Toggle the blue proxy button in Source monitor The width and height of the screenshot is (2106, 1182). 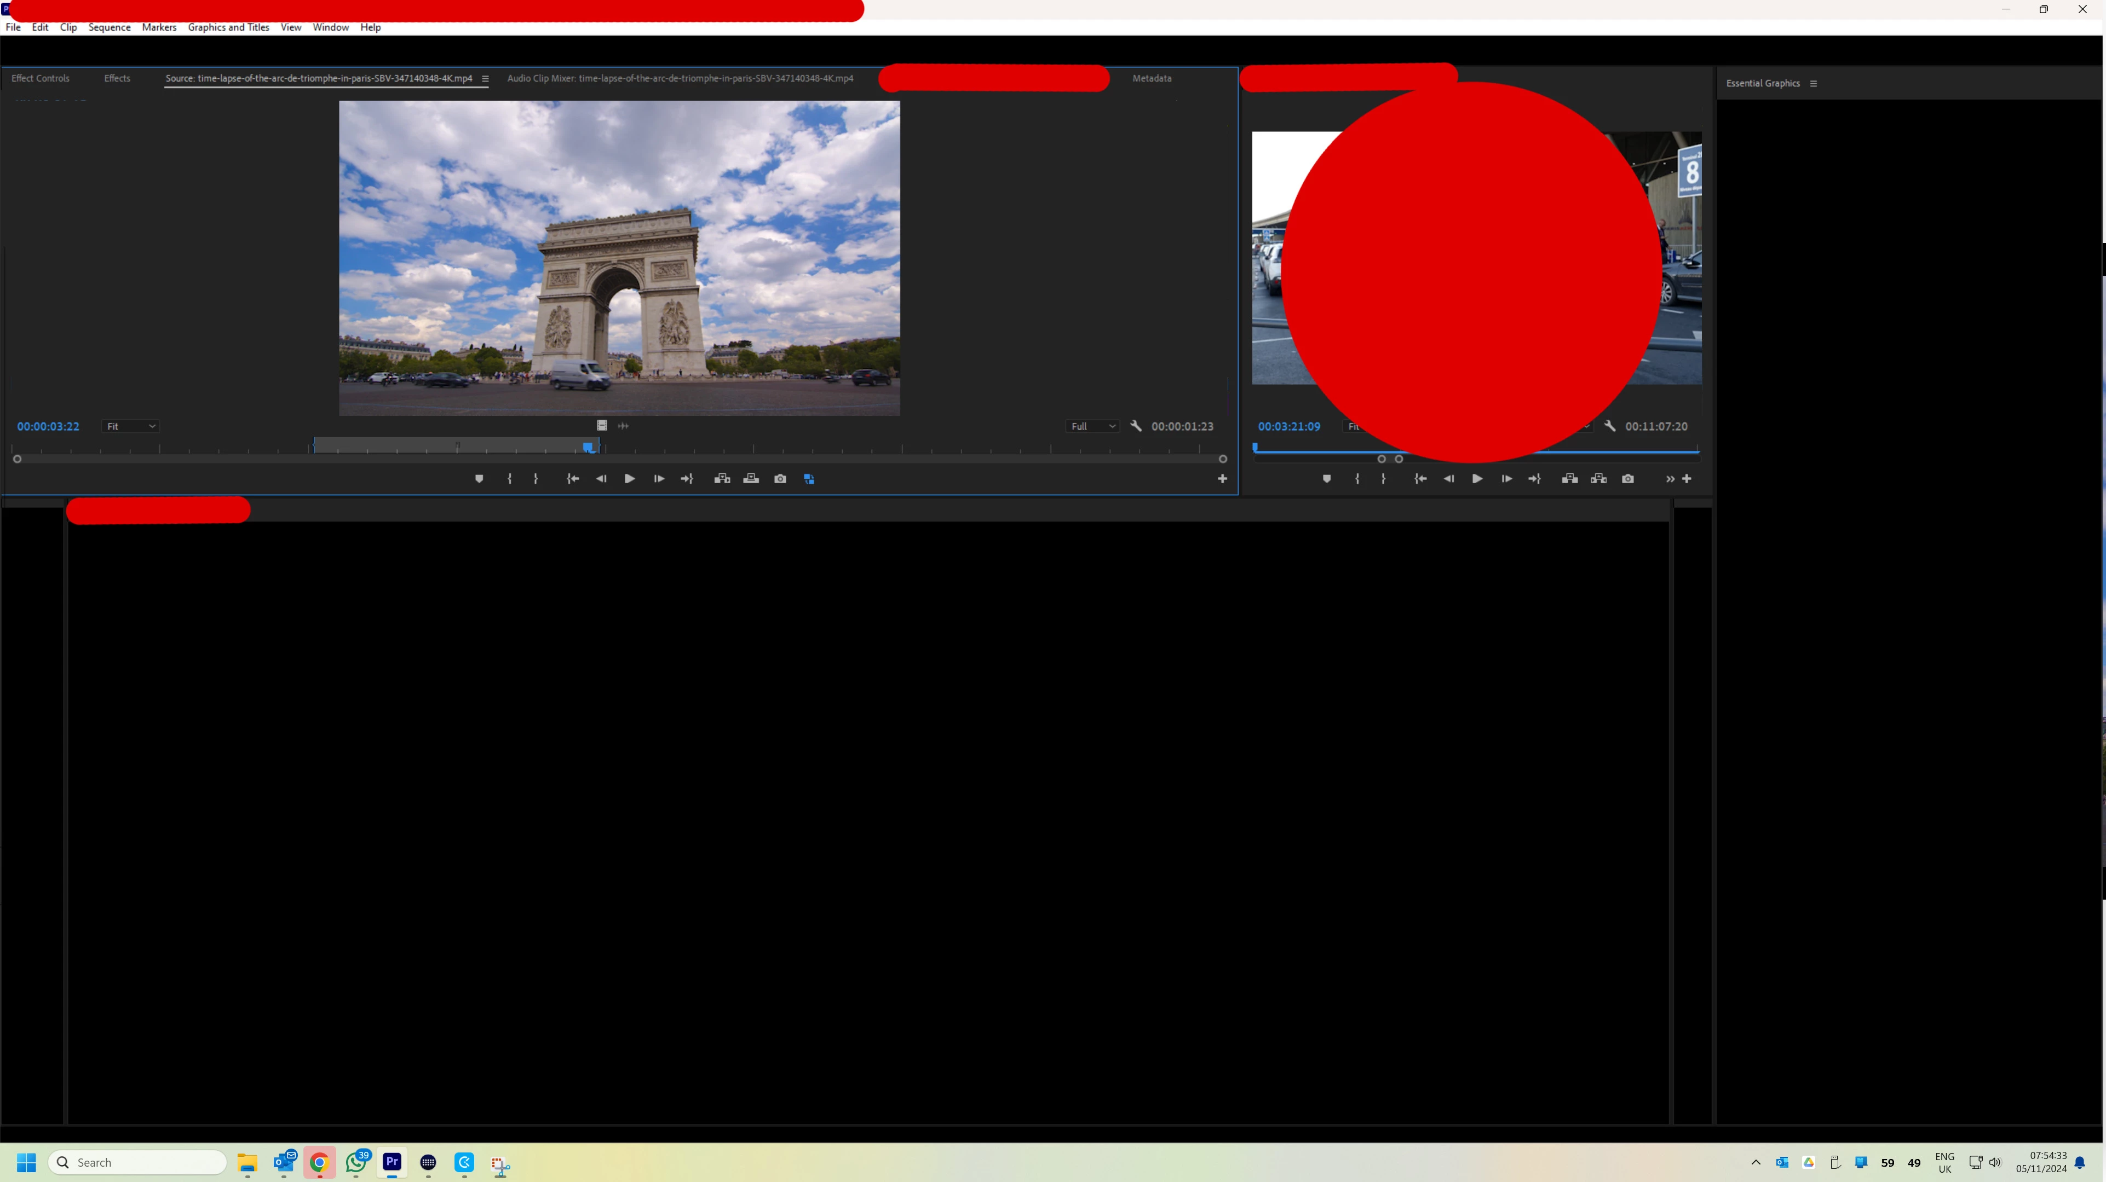point(809,479)
